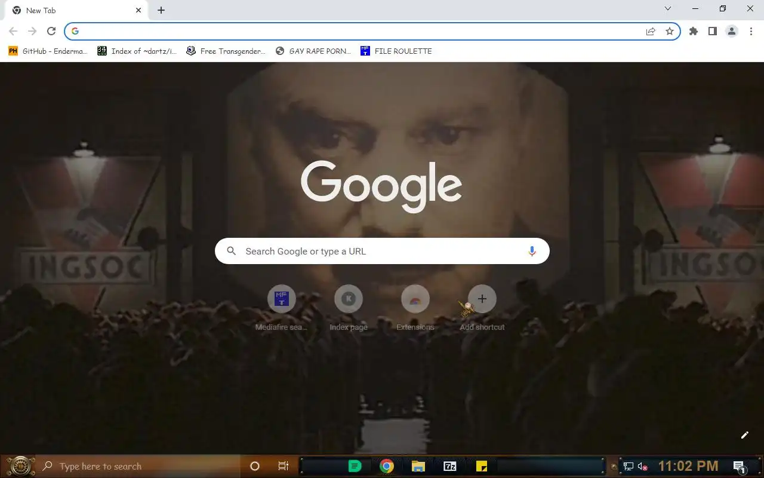Bookmark this tab with the star icon

pyautogui.click(x=670, y=31)
